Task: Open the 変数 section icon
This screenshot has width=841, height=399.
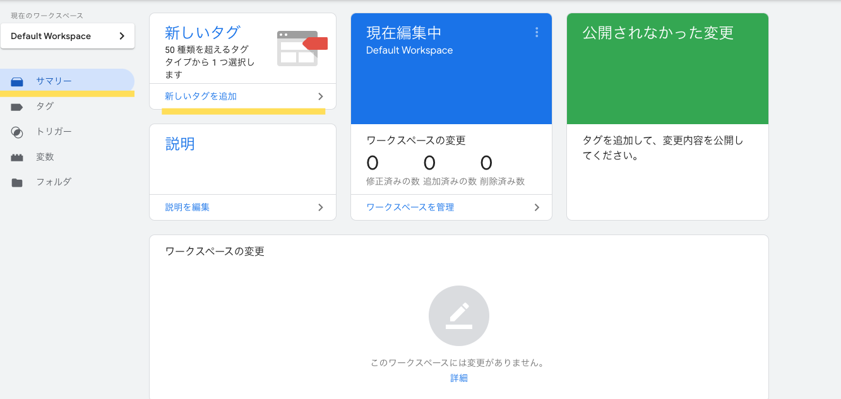Action: pos(17,157)
